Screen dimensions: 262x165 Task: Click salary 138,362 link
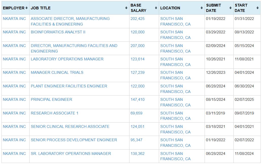tap(138, 154)
